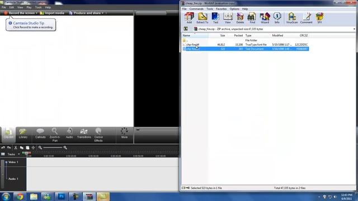Image resolution: width=358 pixels, height=201 pixels.
Task: Click Undo in Camtasia timeline toolbar
Action: [x=3, y=147]
